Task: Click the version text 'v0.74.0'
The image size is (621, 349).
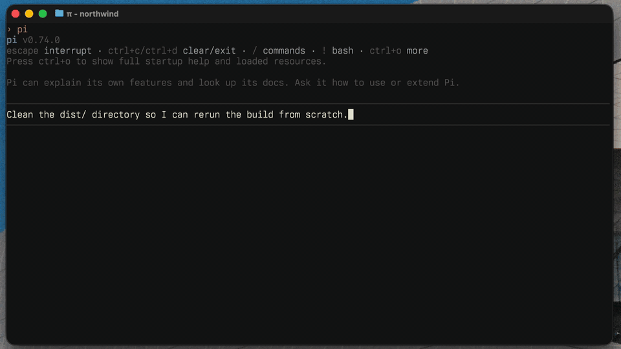Action: tap(41, 40)
